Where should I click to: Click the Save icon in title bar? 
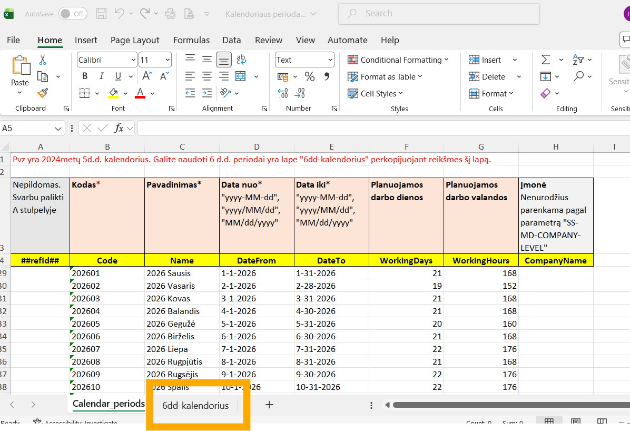101,14
